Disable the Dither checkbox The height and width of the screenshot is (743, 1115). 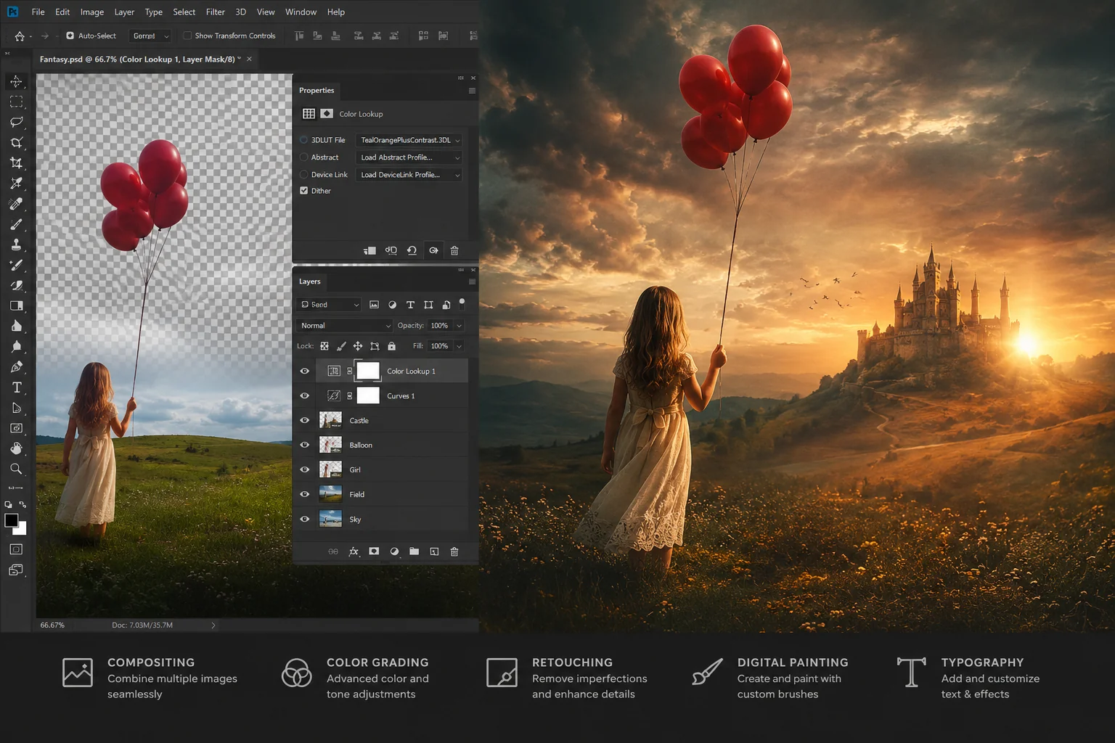(x=304, y=191)
